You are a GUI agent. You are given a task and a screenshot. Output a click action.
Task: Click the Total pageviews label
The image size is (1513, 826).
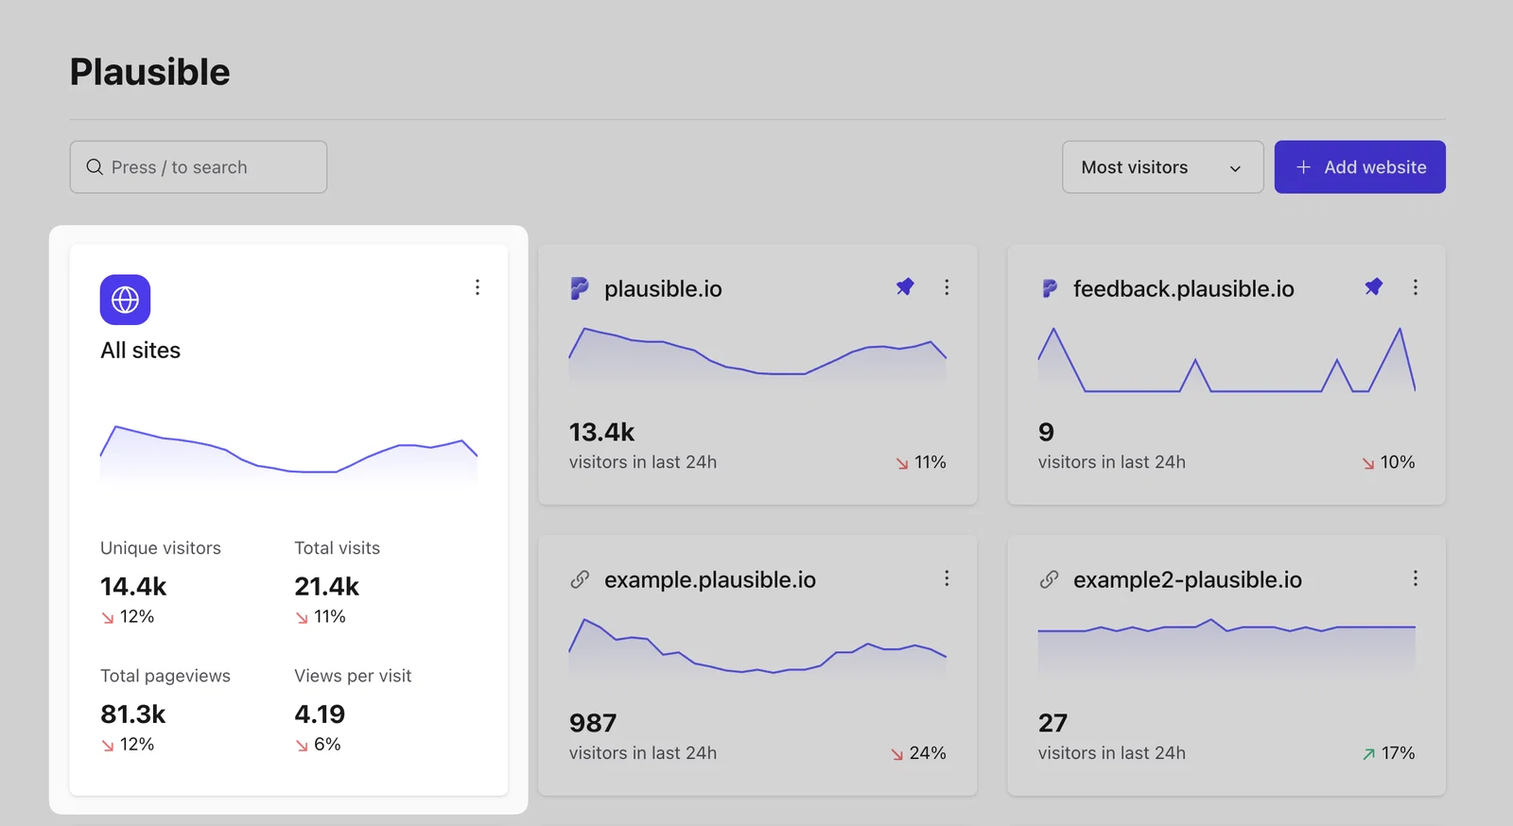pyautogui.click(x=165, y=676)
